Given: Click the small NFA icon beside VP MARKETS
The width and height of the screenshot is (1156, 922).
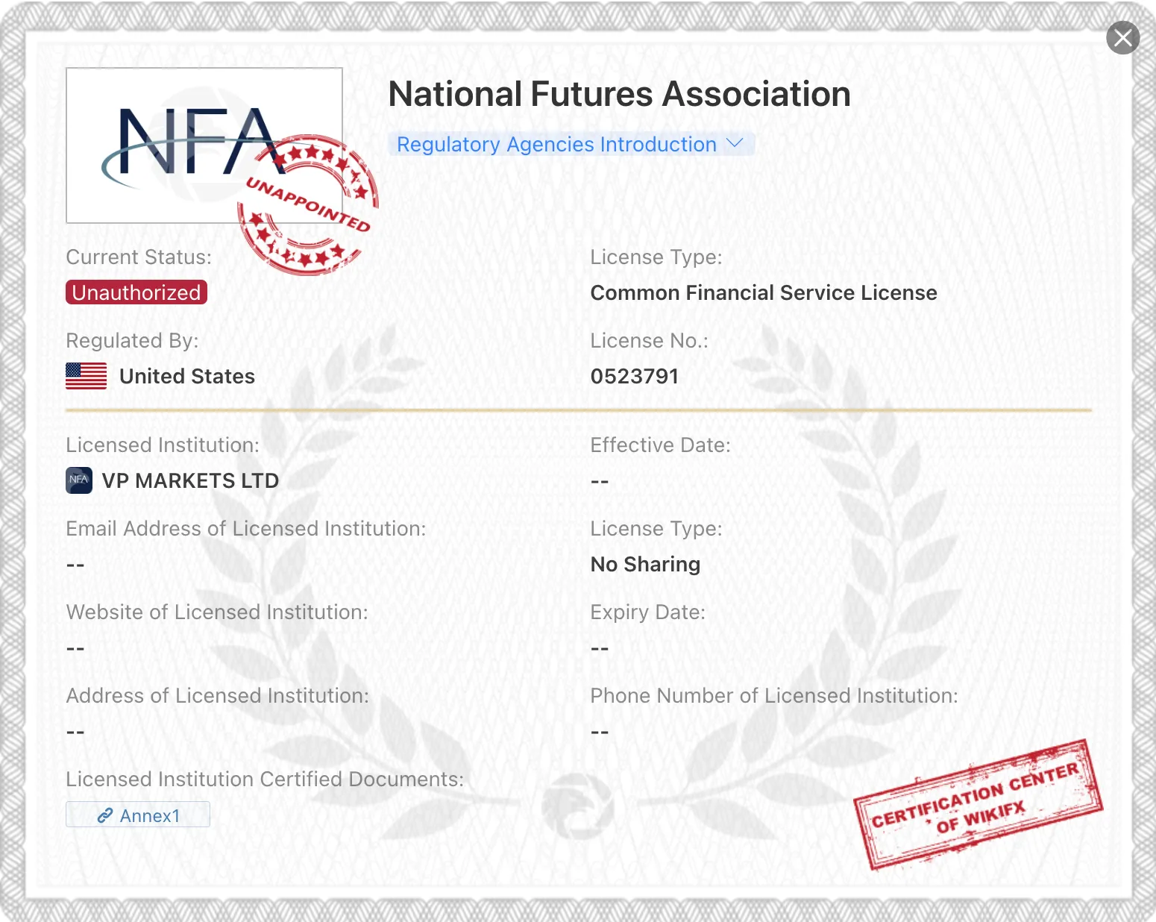Looking at the screenshot, I should pos(79,480).
